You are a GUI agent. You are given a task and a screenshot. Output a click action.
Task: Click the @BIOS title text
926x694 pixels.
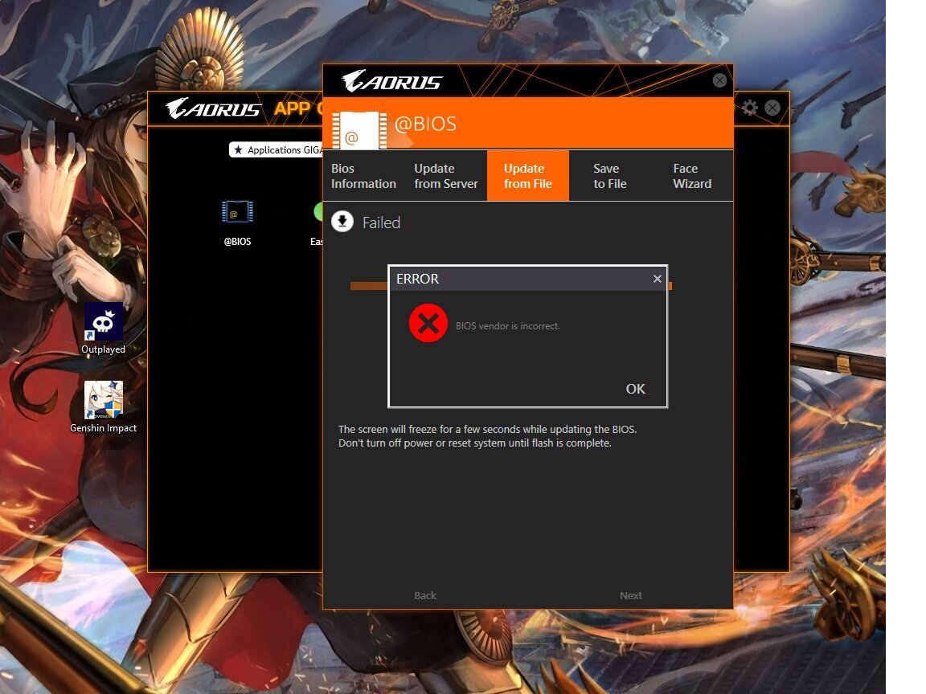425,124
